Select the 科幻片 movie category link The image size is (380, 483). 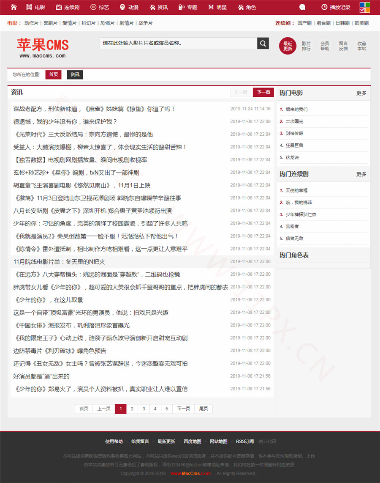click(x=89, y=23)
